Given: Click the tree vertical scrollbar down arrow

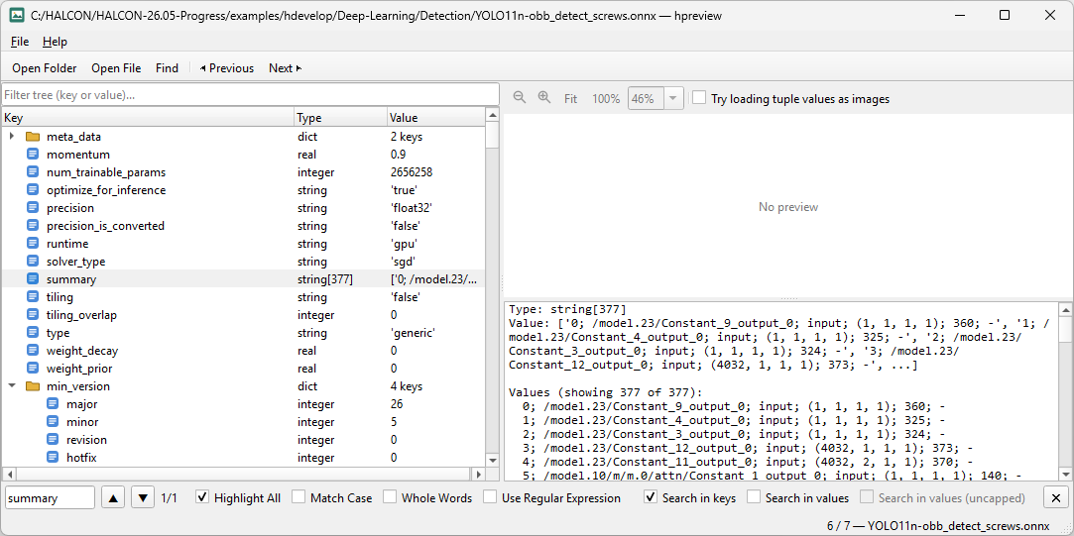Looking at the screenshot, I should [492, 460].
